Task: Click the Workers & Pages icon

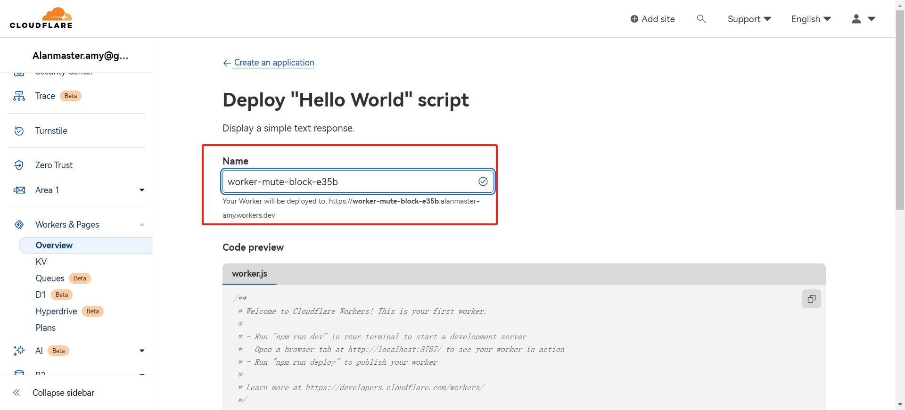Action: [x=19, y=225]
